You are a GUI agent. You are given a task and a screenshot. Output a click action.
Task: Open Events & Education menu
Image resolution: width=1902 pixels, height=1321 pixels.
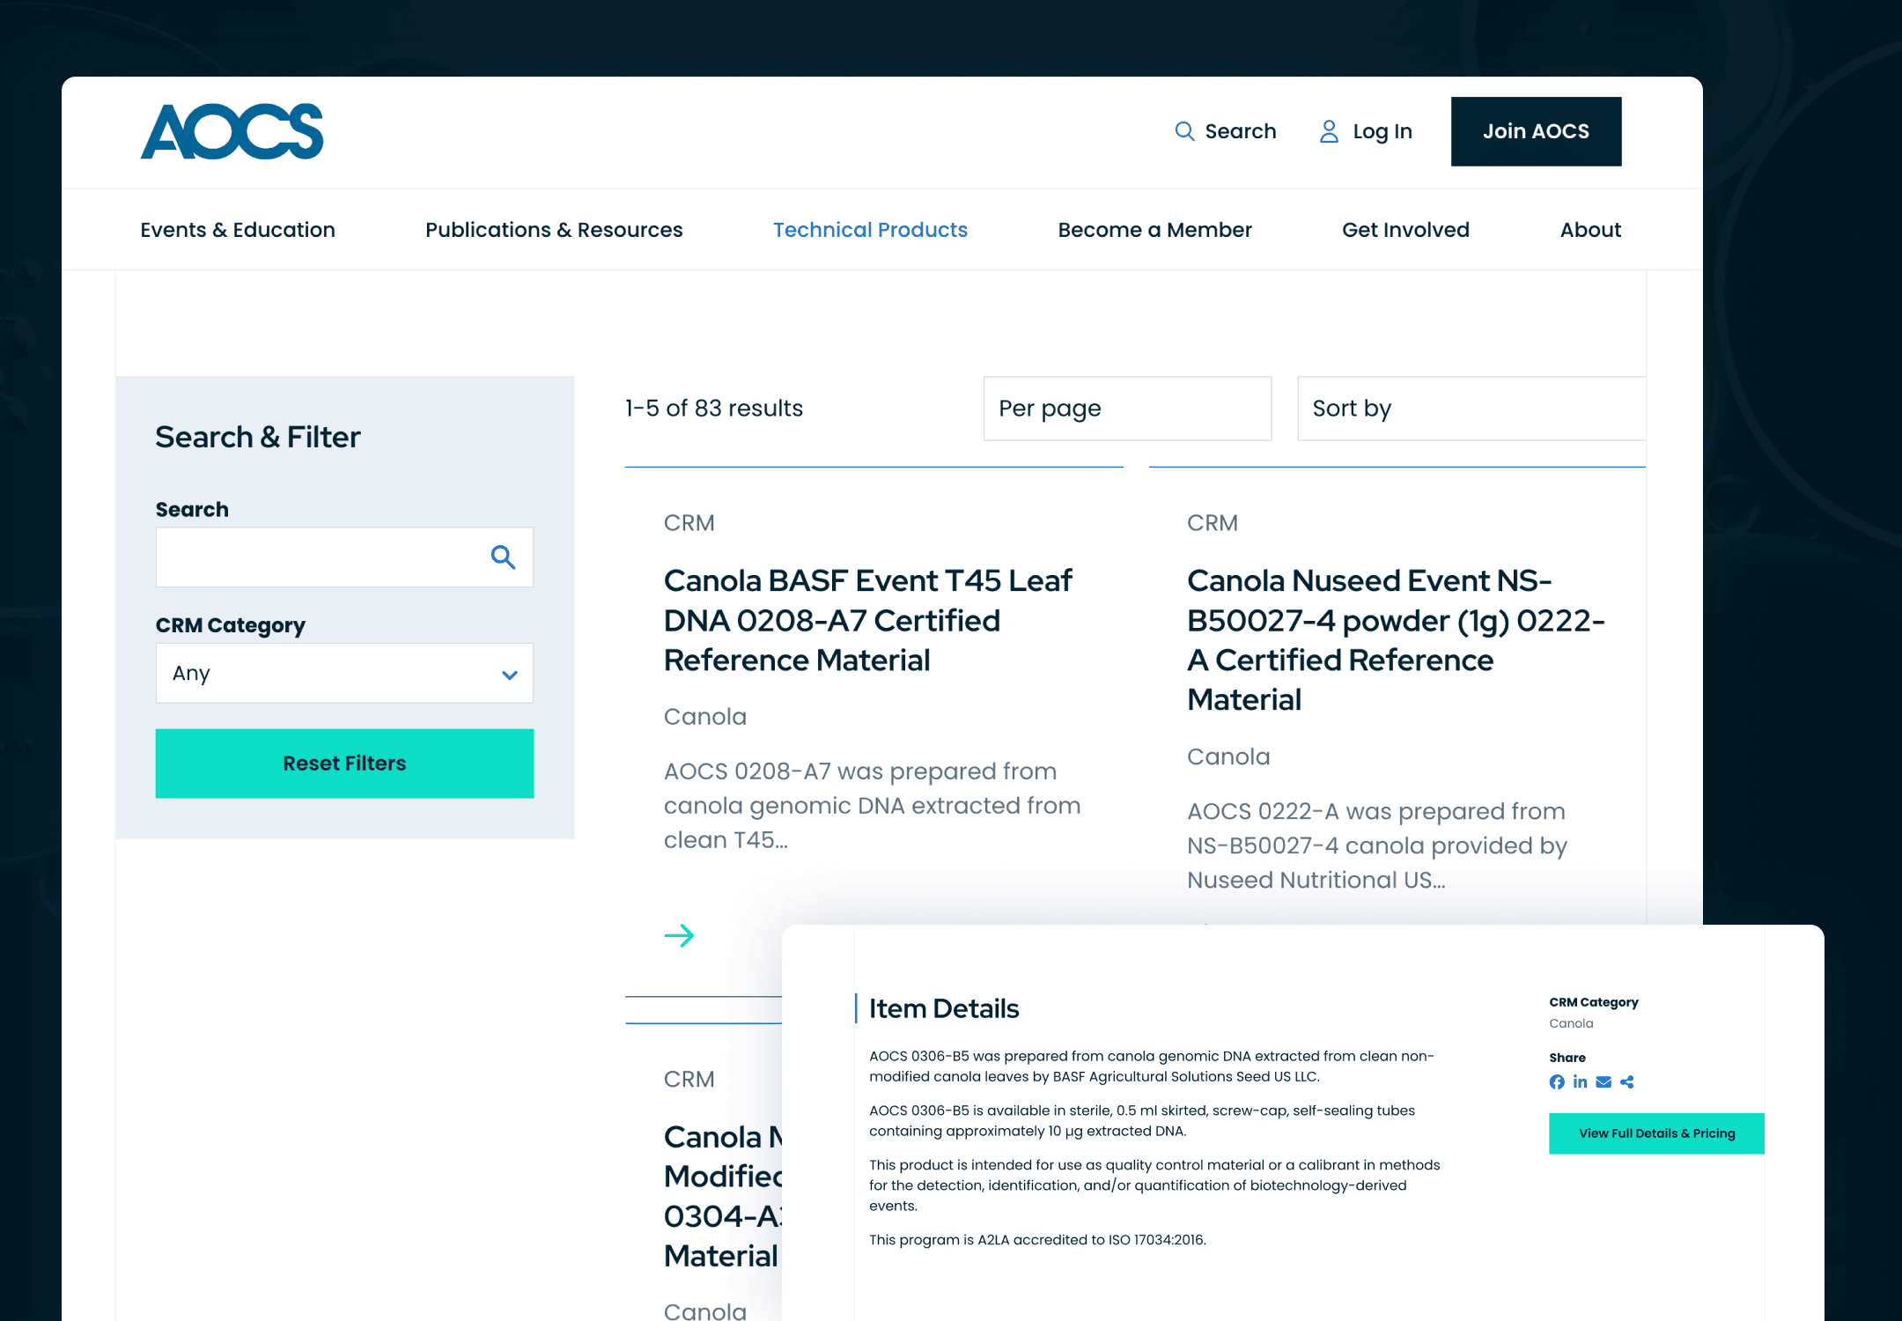pos(238,230)
